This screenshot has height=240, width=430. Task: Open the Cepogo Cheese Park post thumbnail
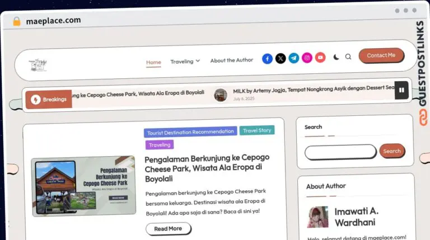(x=83, y=186)
